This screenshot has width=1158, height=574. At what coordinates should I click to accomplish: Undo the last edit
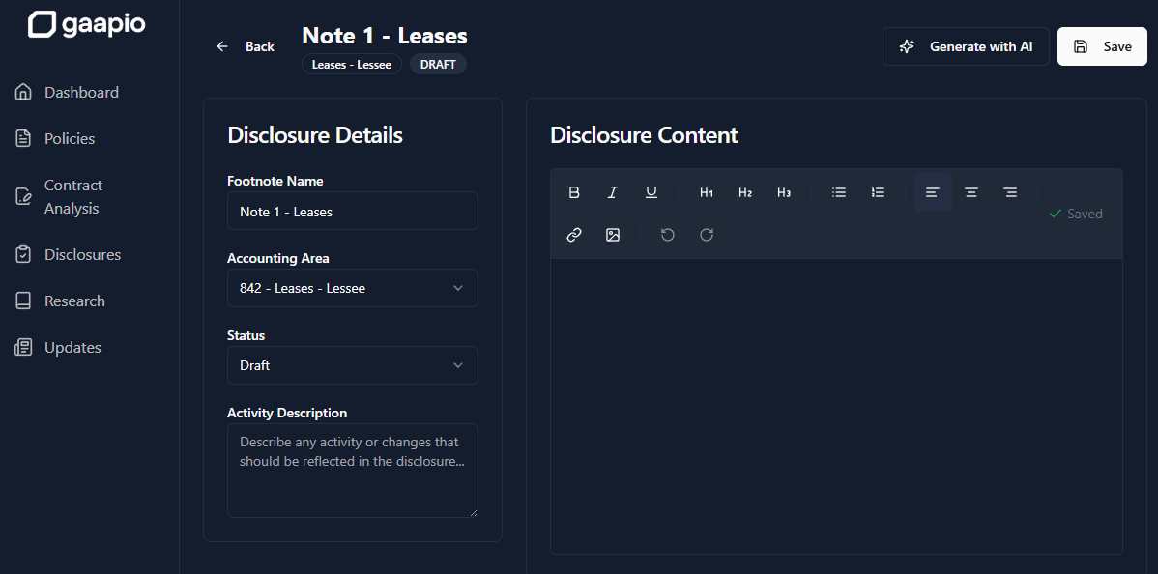[x=668, y=235]
